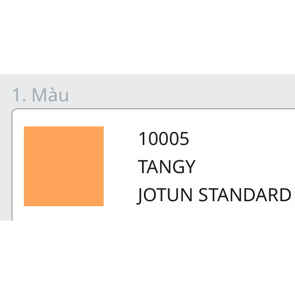
Task: Click the word "Màu" in the heading
Action: 50,95
